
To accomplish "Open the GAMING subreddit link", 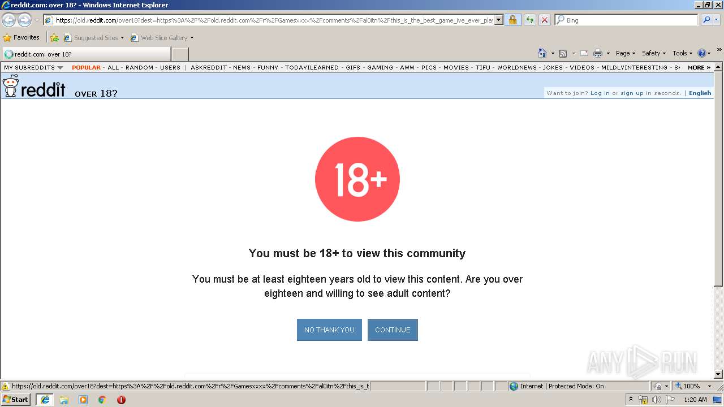I will pos(380,67).
